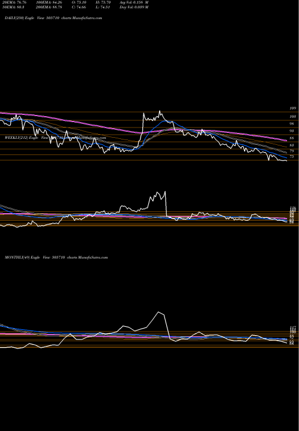Click the 79 price level label
This screenshot has height=431, width=299.
(x=292, y=151)
